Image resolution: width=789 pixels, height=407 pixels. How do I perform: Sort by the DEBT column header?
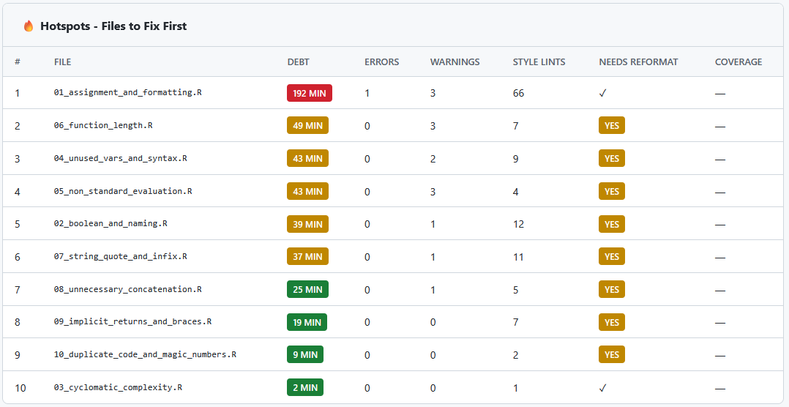coord(299,62)
